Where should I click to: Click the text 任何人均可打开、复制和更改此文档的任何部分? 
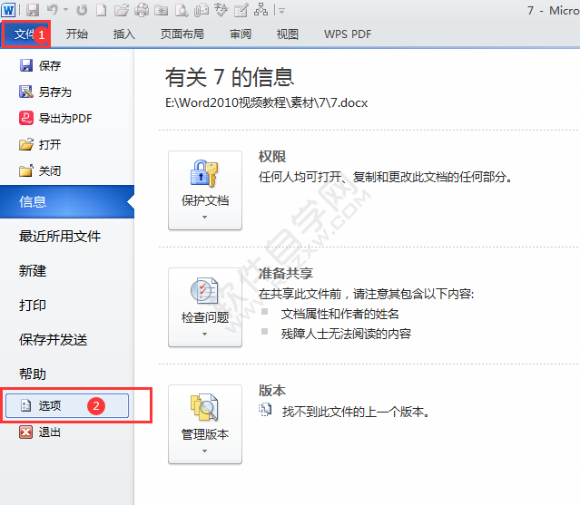[x=386, y=177]
